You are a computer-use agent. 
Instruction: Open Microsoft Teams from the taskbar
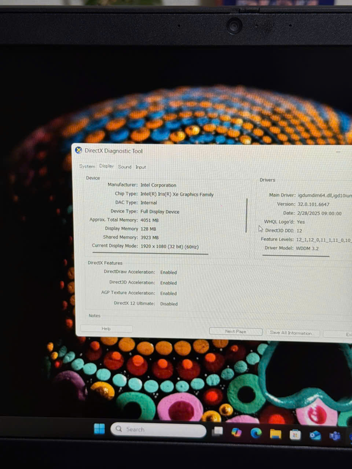[x=334, y=436]
